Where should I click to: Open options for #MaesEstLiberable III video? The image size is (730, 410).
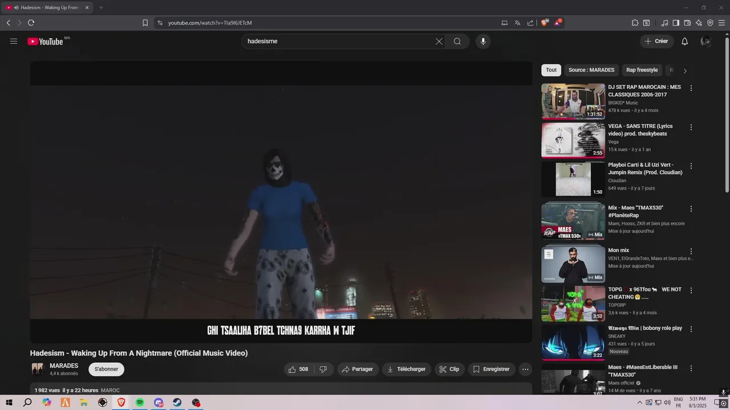691,368
